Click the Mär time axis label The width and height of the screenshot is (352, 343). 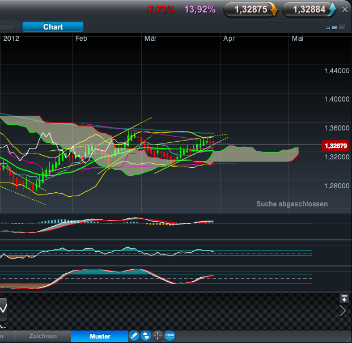(x=150, y=39)
